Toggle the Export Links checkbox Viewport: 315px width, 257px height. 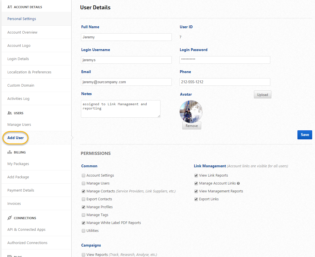(196, 199)
